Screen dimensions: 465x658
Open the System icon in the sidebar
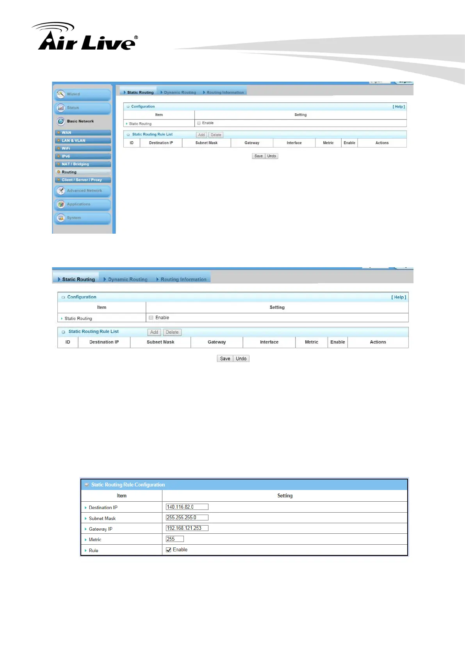click(61, 218)
